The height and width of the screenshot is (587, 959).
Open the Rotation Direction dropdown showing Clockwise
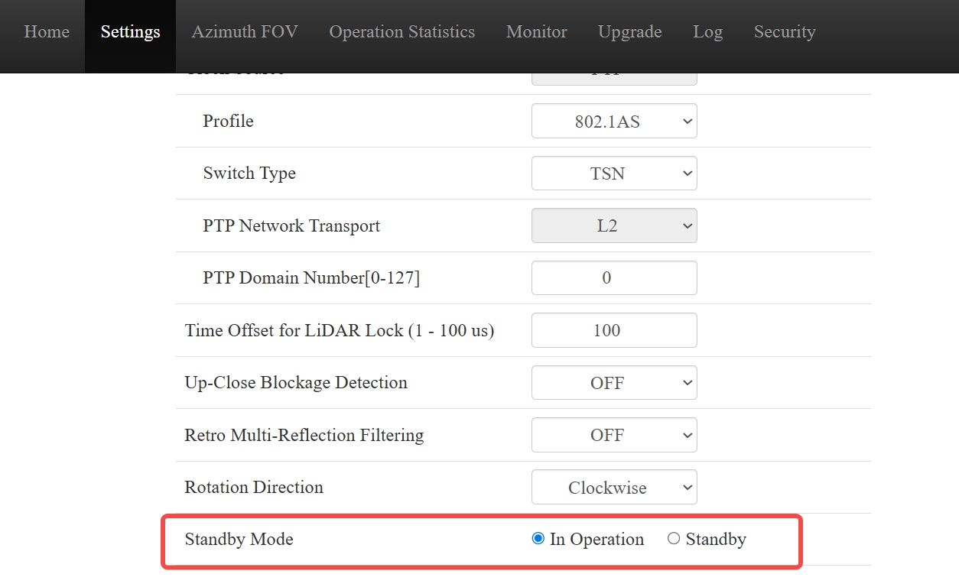click(x=614, y=487)
